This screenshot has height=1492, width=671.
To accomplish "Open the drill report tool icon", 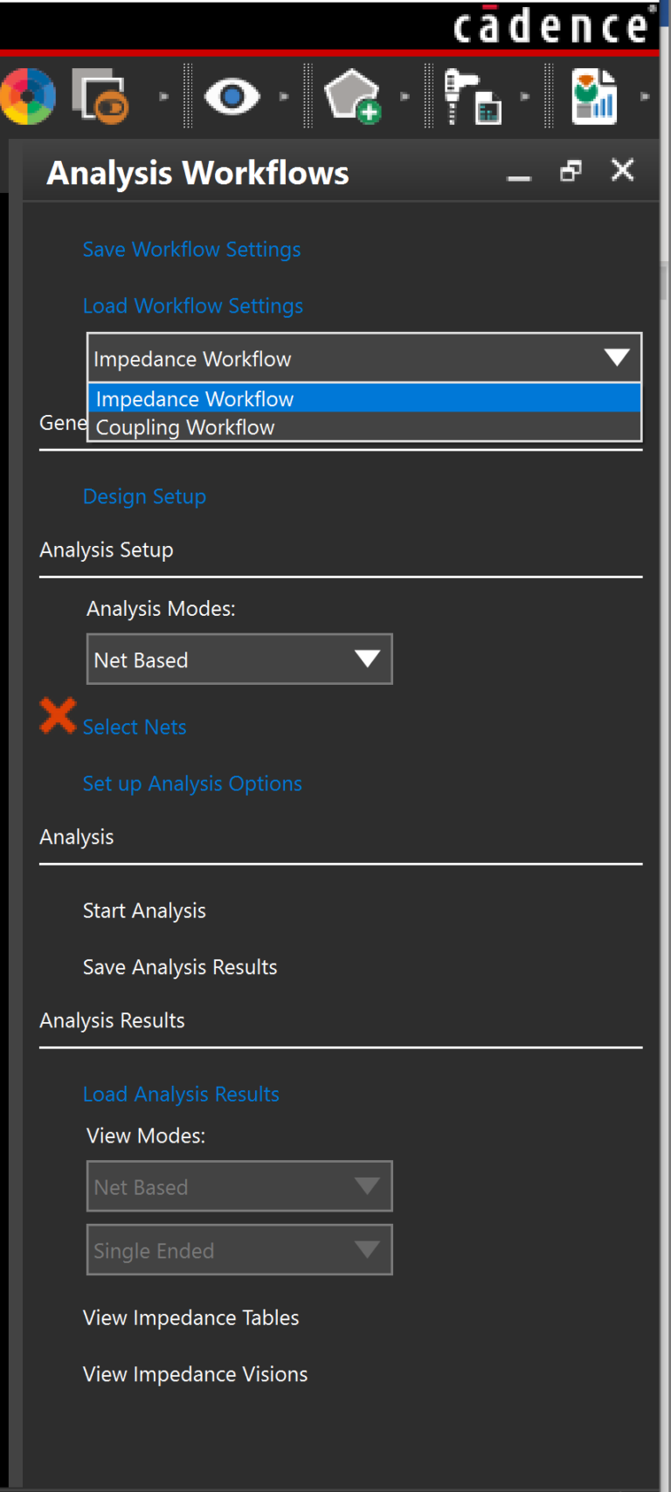I will coord(472,94).
